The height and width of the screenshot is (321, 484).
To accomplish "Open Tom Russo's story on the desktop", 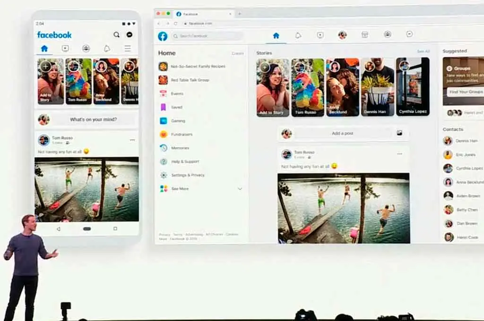I will pos(308,87).
